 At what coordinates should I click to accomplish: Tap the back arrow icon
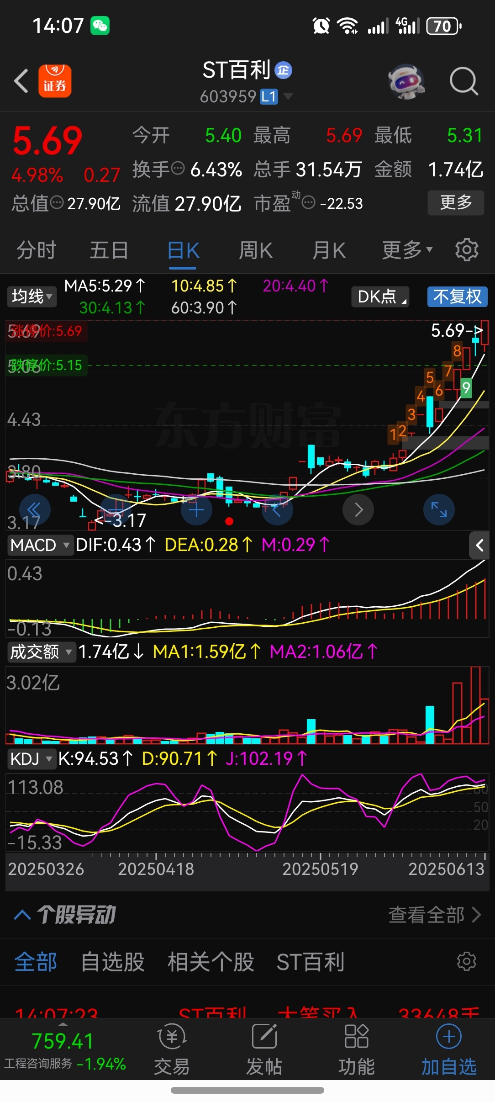21,81
